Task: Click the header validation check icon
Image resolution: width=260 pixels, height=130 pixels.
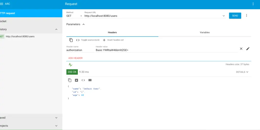Action: (71, 65)
